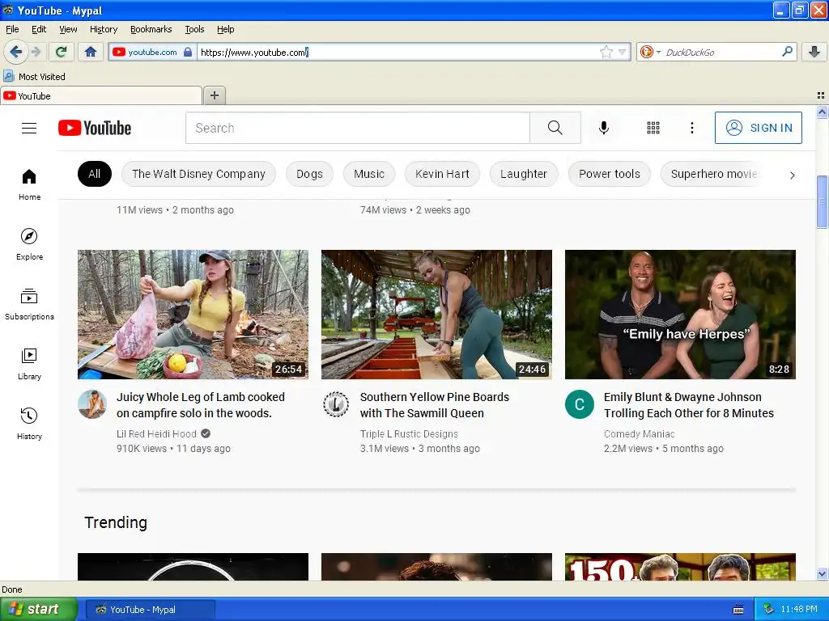Click the browser Home button
The height and width of the screenshot is (621, 829).
(x=91, y=52)
